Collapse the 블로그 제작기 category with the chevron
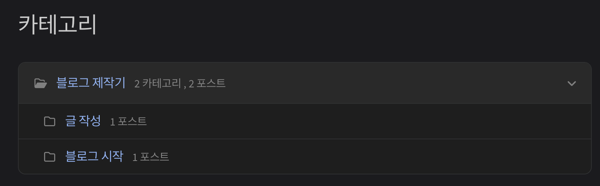 (x=572, y=83)
